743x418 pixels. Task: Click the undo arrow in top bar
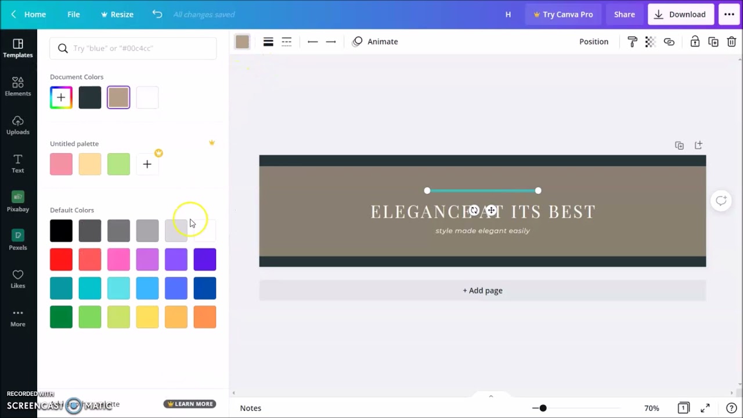pos(157,14)
